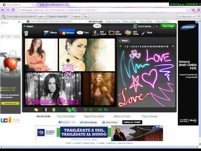Click the Back button in sticker panel

click(124, 41)
